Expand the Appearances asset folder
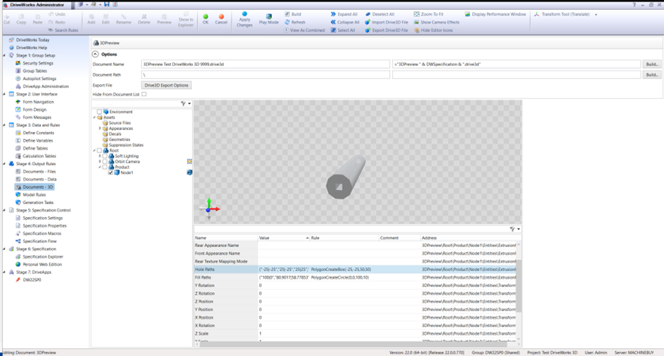664x356 pixels. coord(100,128)
